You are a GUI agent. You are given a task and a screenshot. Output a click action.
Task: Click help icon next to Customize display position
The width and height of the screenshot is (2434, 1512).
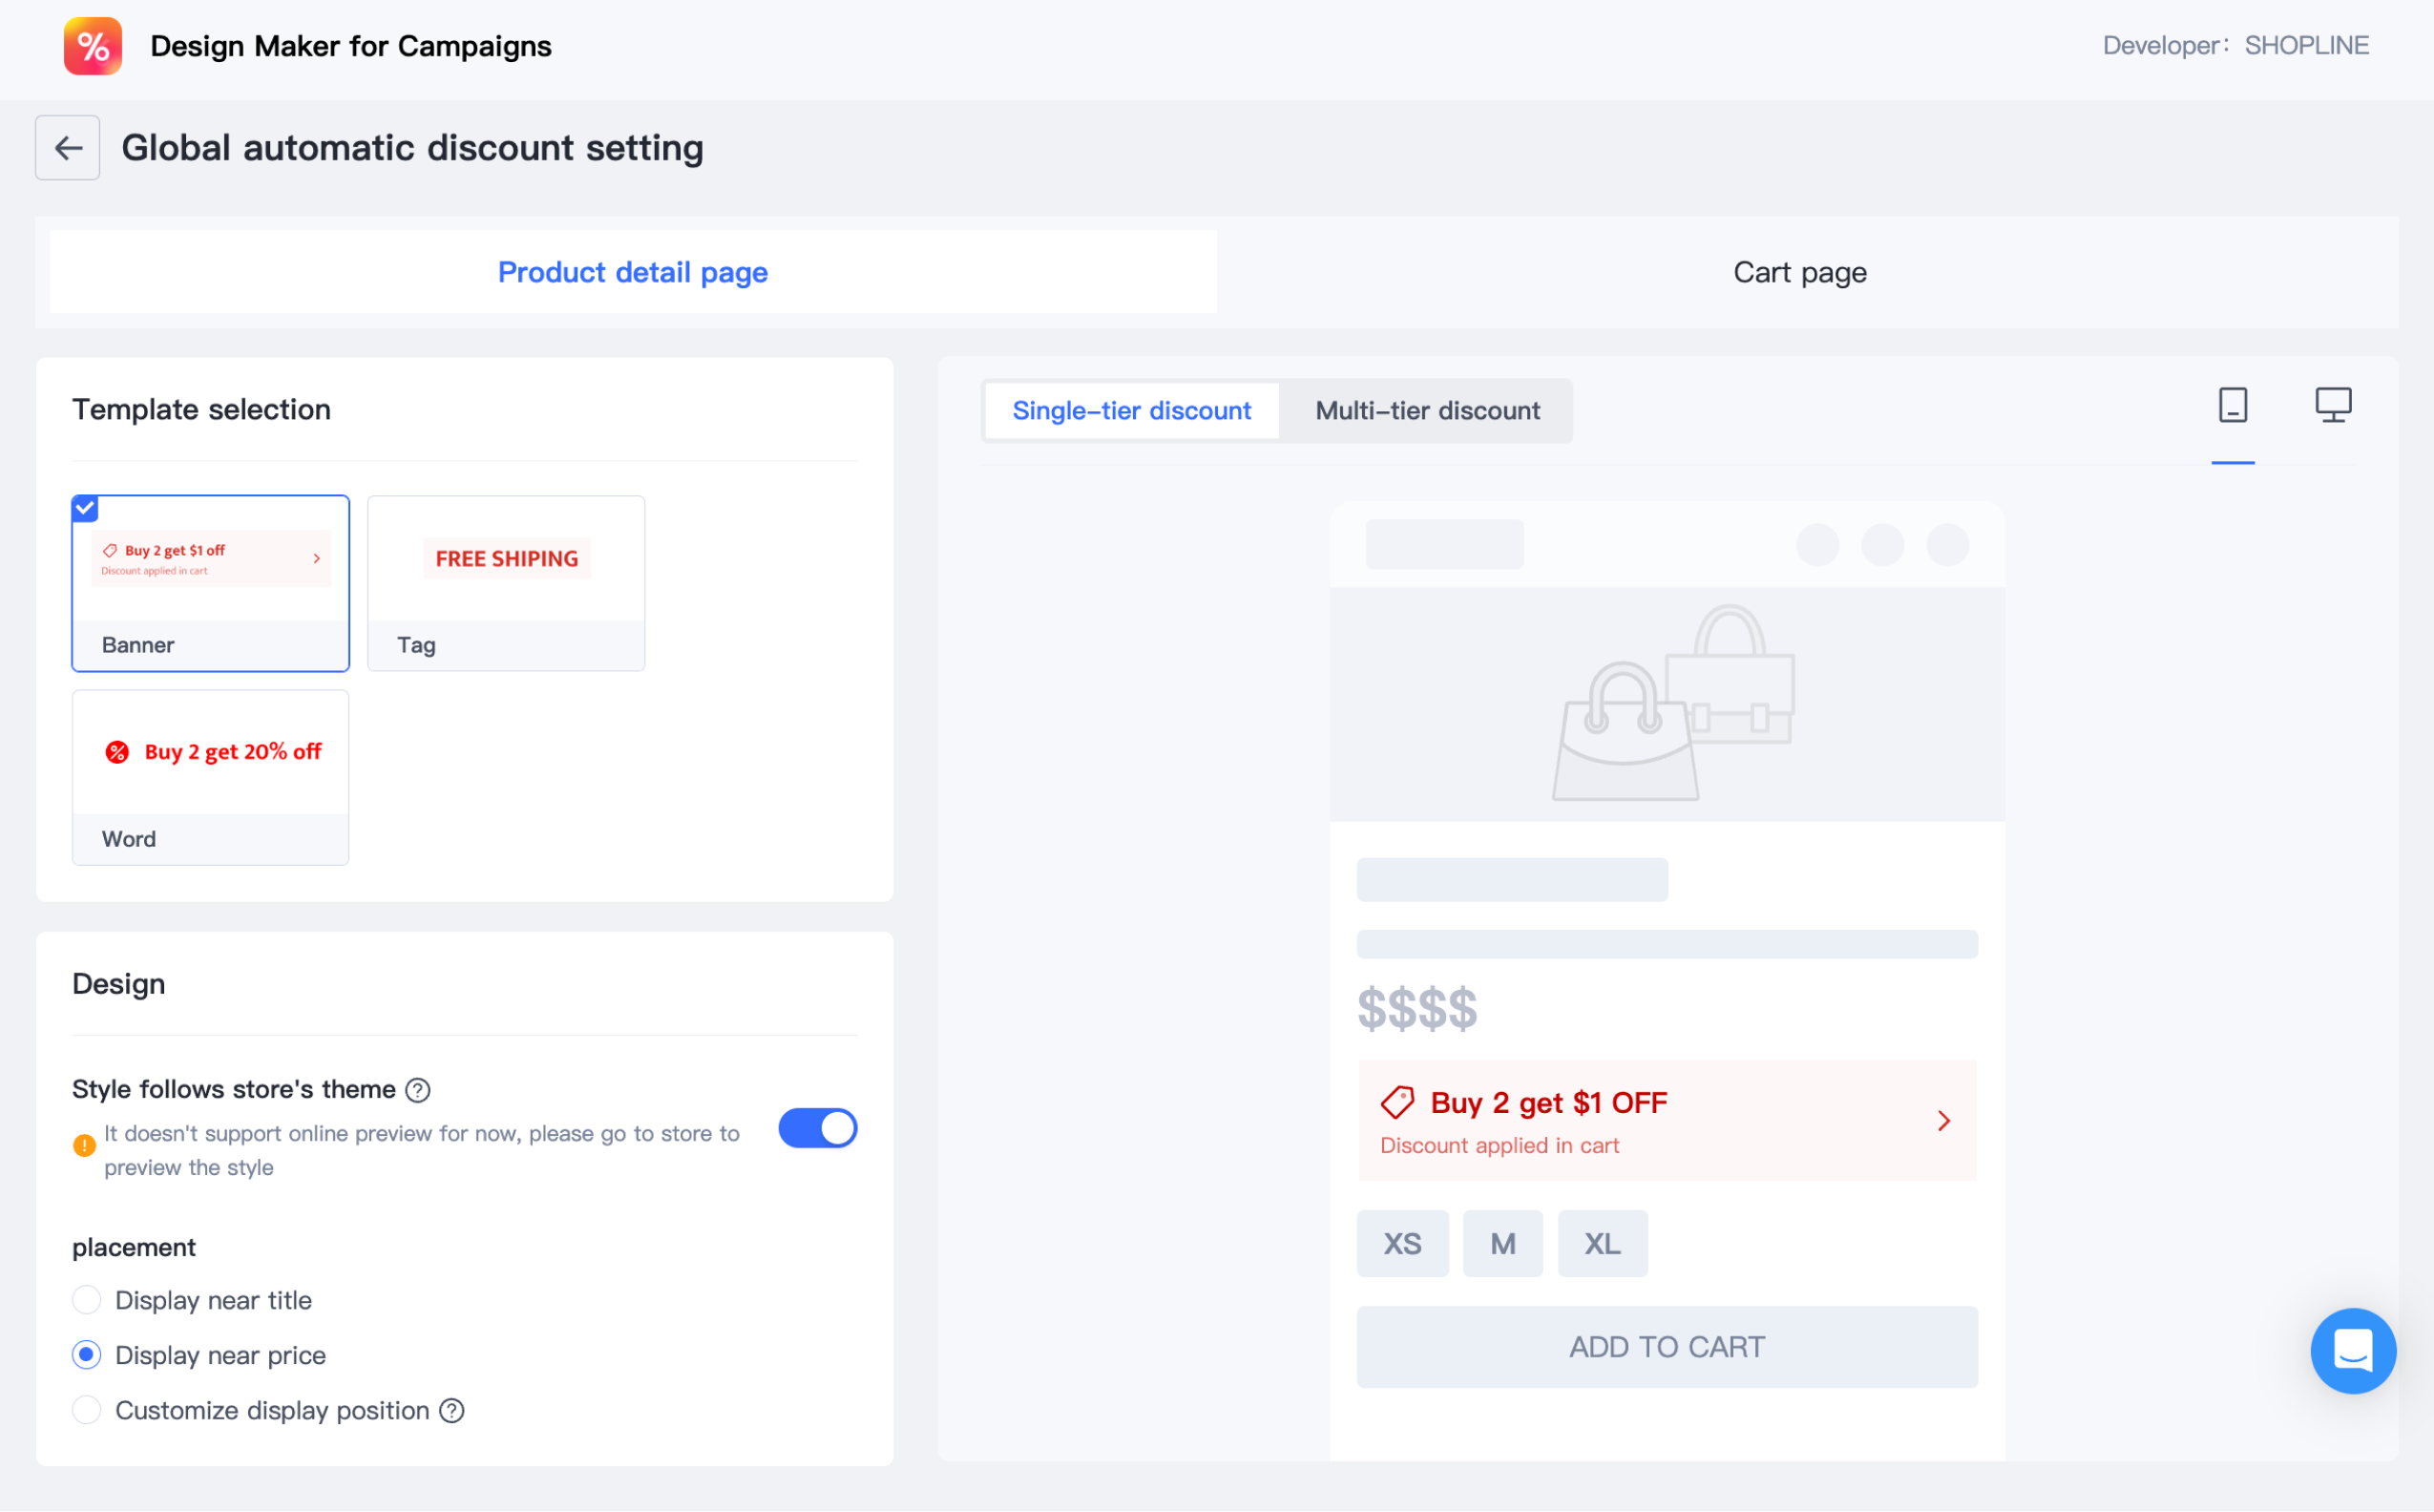[x=452, y=1410]
